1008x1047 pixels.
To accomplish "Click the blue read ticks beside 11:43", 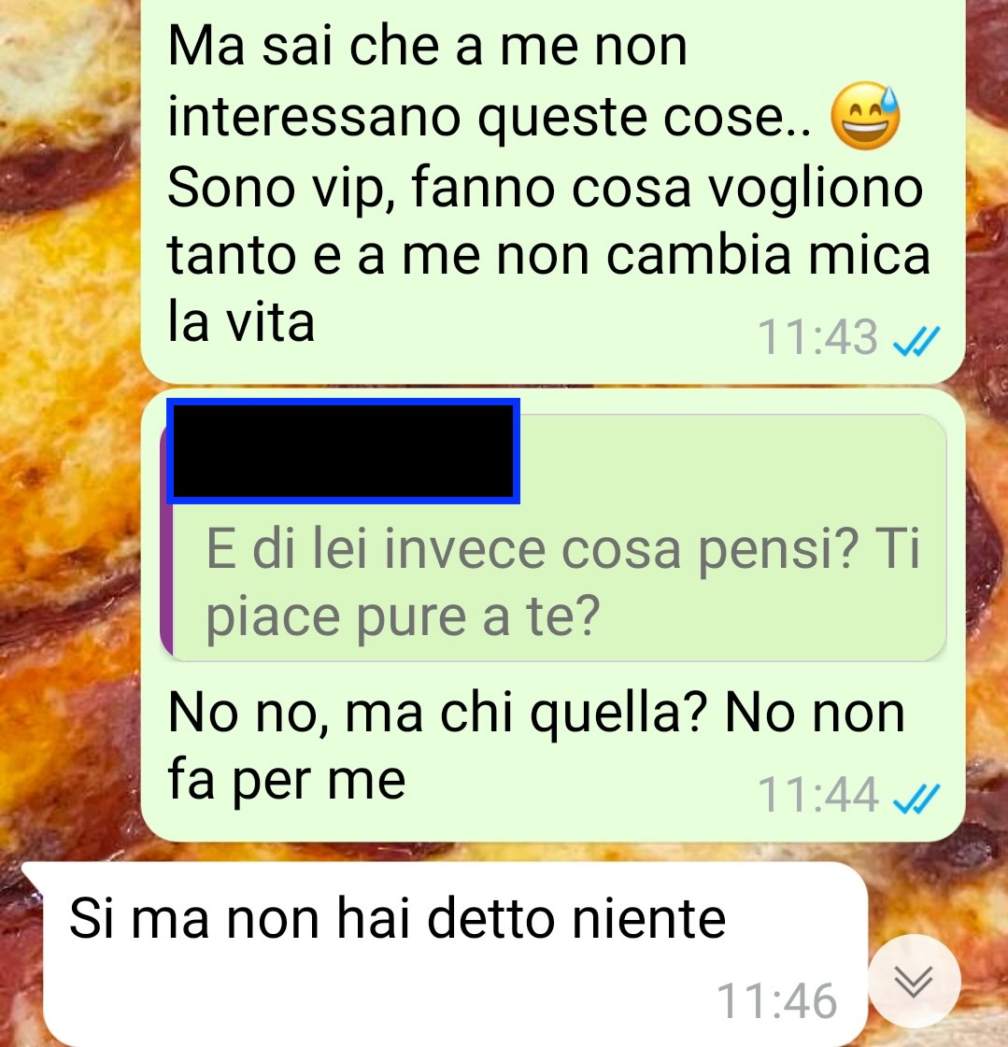I will coord(916,341).
